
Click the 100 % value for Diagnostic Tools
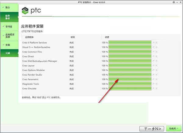[105, 84]
